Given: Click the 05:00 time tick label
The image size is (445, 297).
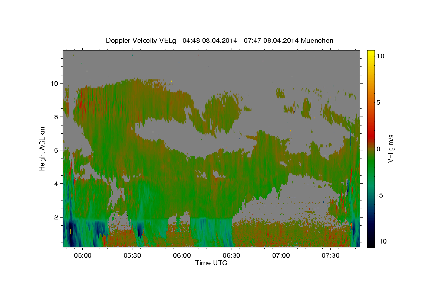Looking at the screenshot, I should tap(82, 255).
